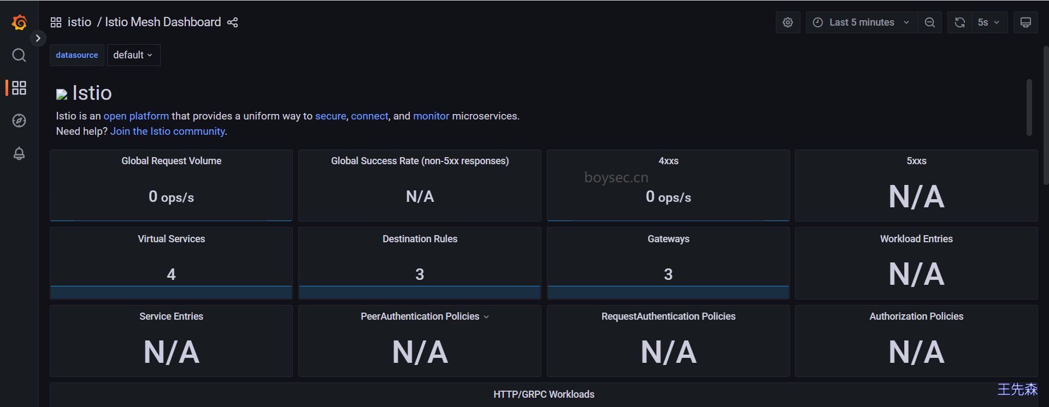Image resolution: width=1049 pixels, height=407 pixels.
Task: Click the Workload Entries panel title
Action: [916, 239]
